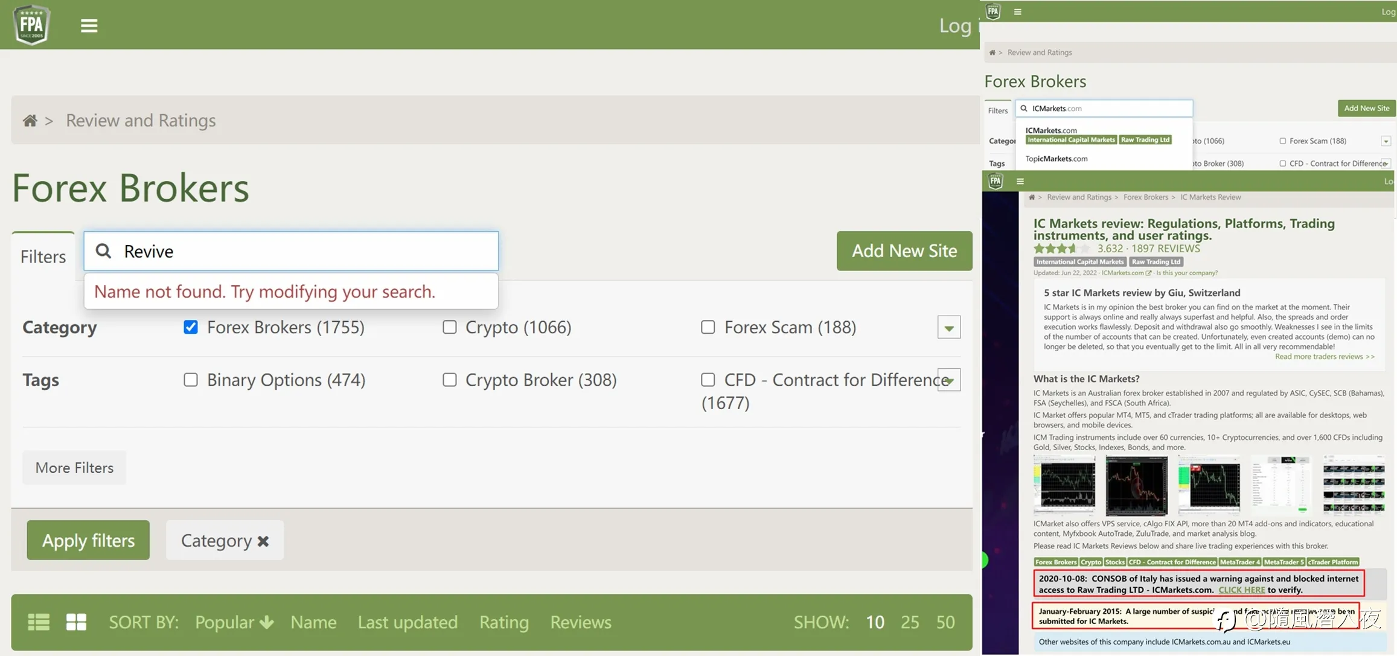Click the cTrader Platform tag label
This screenshot has height=656, width=1397.
1333,562
